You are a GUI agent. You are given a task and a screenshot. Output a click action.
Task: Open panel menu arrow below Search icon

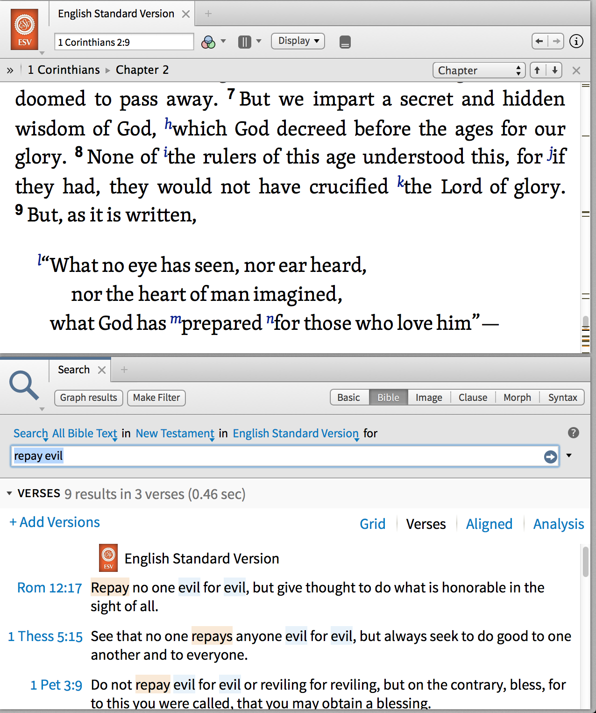pos(42,409)
